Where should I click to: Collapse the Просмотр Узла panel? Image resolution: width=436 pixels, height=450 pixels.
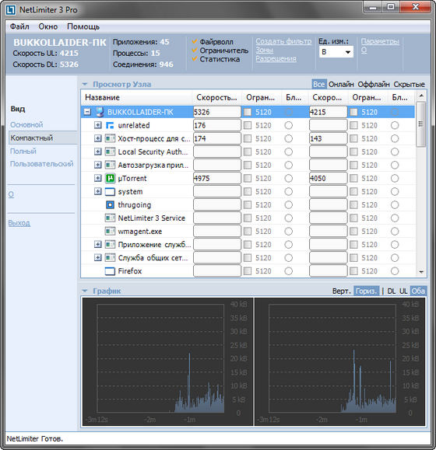tap(85, 85)
